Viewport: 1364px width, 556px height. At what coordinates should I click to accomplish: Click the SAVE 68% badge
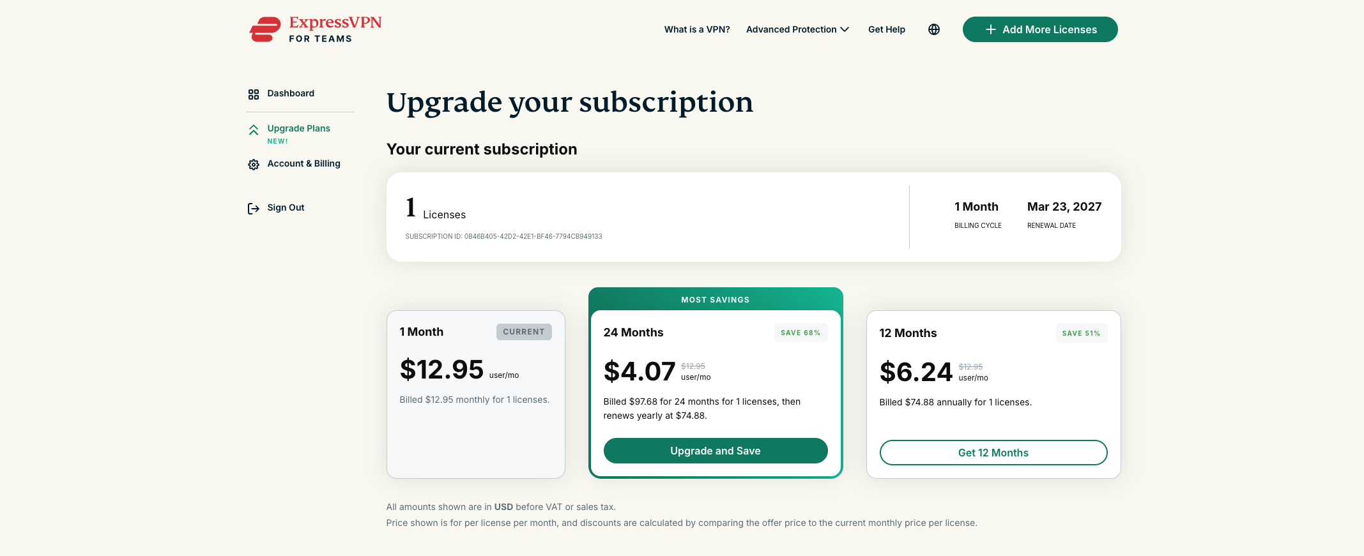point(801,333)
